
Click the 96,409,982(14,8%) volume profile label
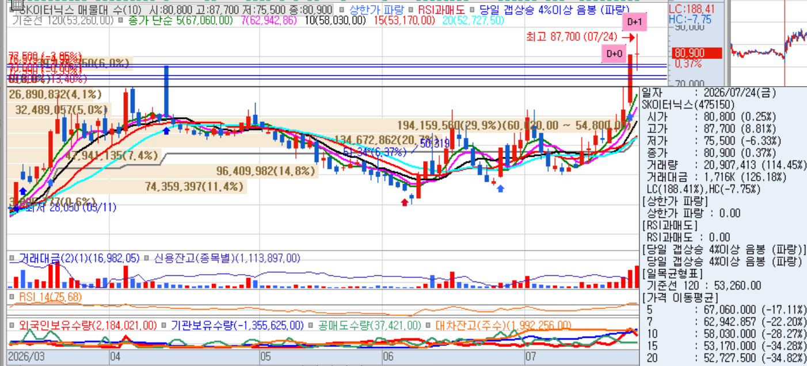[266, 171]
